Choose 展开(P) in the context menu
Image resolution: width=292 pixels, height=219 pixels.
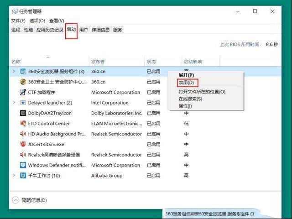(x=186, y=75)
